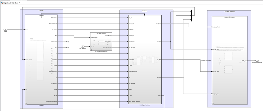
Task: Expand the flightControlSystem breadcrumb arrow
Action: [19, 3]
